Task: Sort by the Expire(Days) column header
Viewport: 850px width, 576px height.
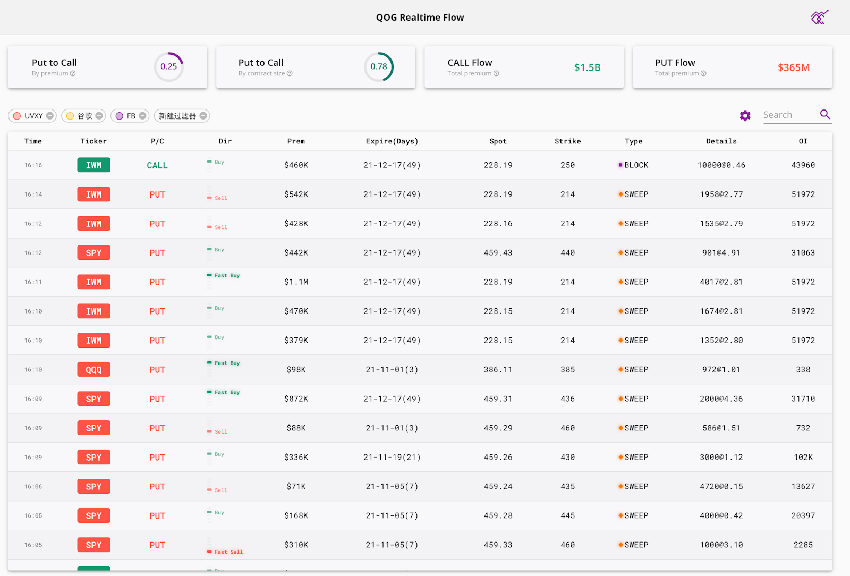Action: (x=392, y=141)
